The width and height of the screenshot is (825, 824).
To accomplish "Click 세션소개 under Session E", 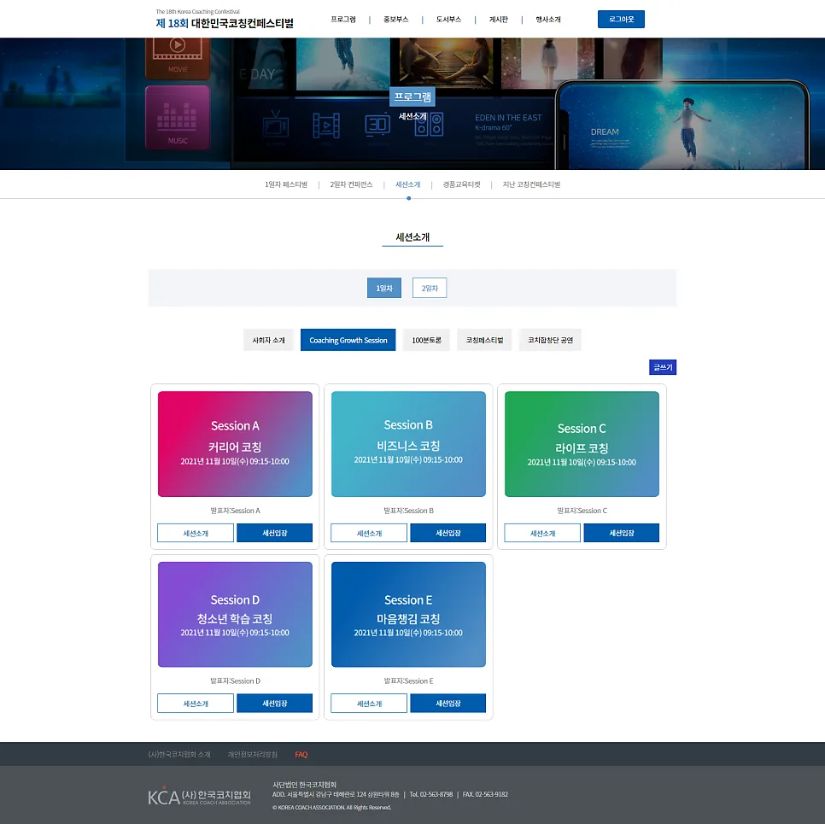I will [x=369, y=704].
